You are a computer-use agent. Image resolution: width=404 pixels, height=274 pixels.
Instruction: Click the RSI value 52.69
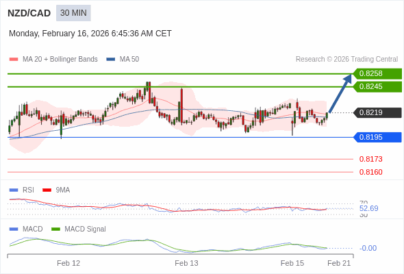click(x=369, y=208)
